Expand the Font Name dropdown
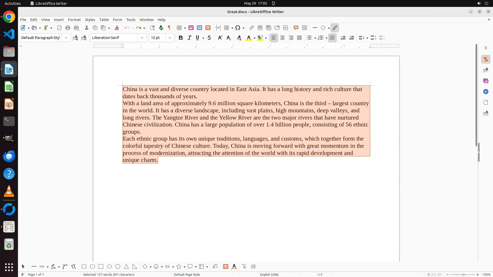The image size is (493, 277). coord(142,38)
